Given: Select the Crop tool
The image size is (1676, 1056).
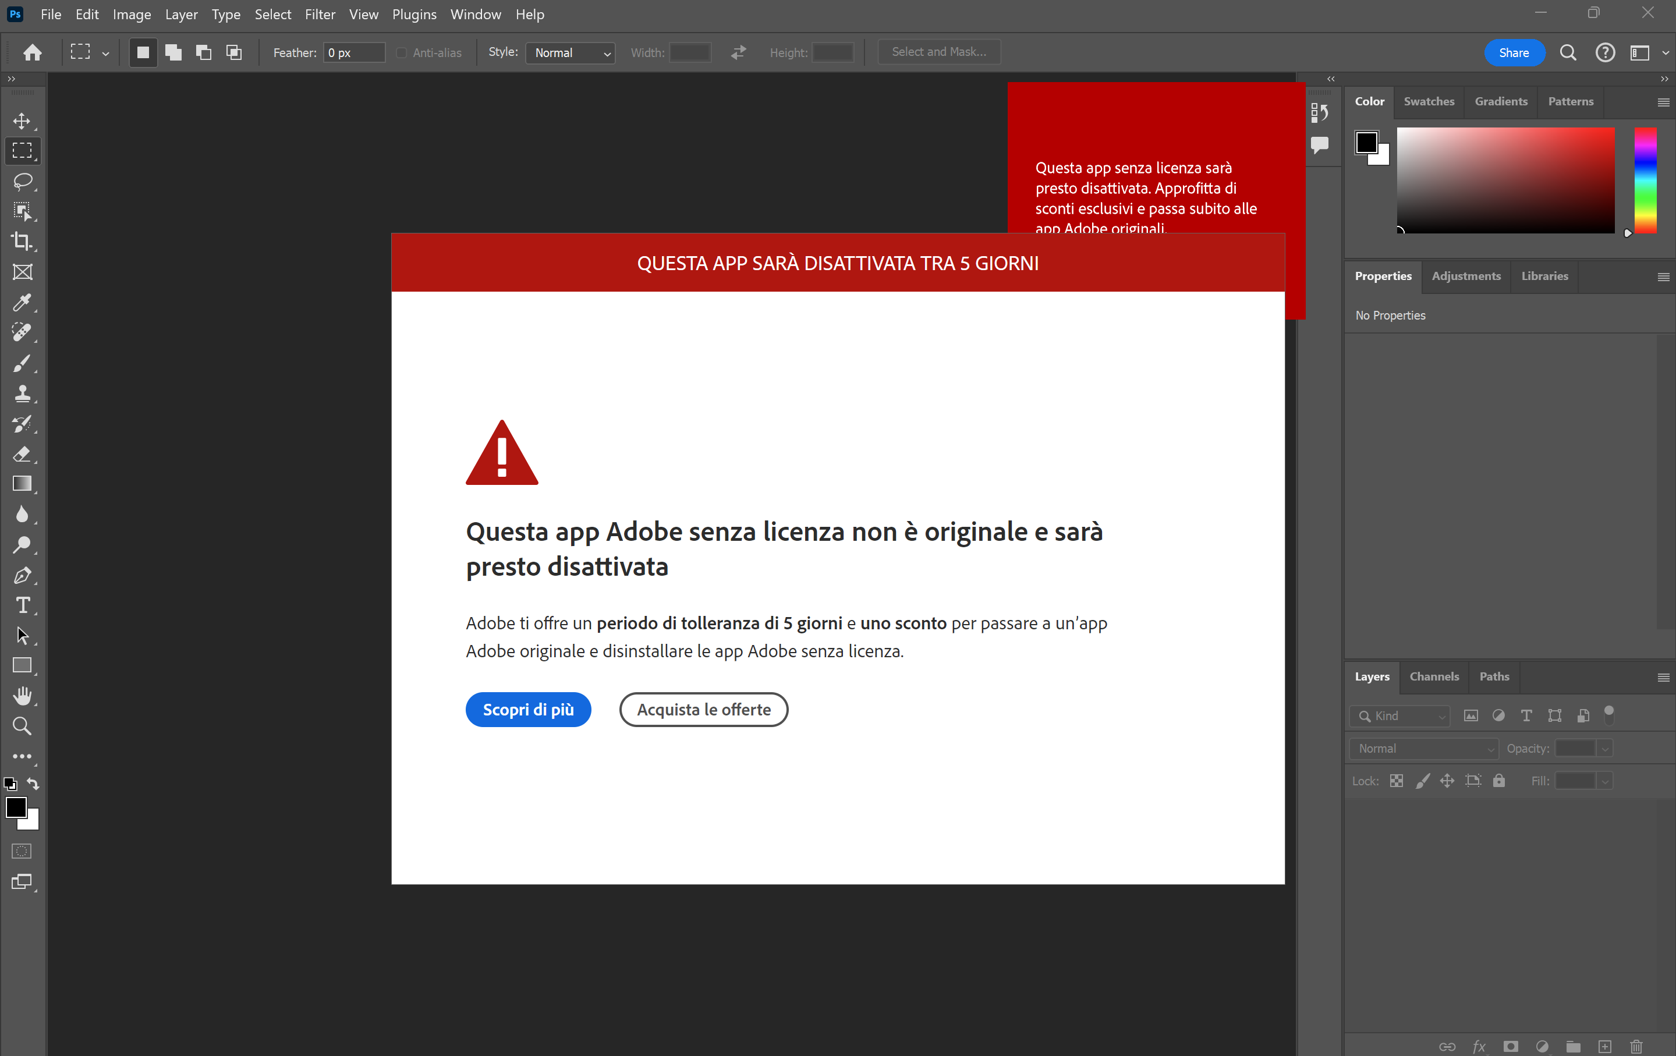Looking at the screenshot, I should click(x=22, y=242).
